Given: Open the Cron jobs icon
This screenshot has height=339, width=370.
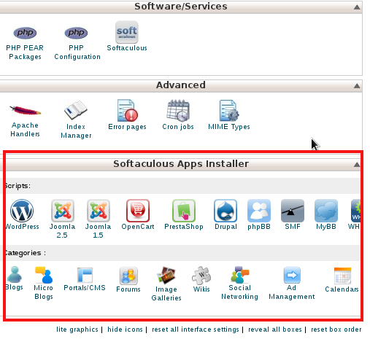Looking at the screenshot, I should tap(178, 110).
